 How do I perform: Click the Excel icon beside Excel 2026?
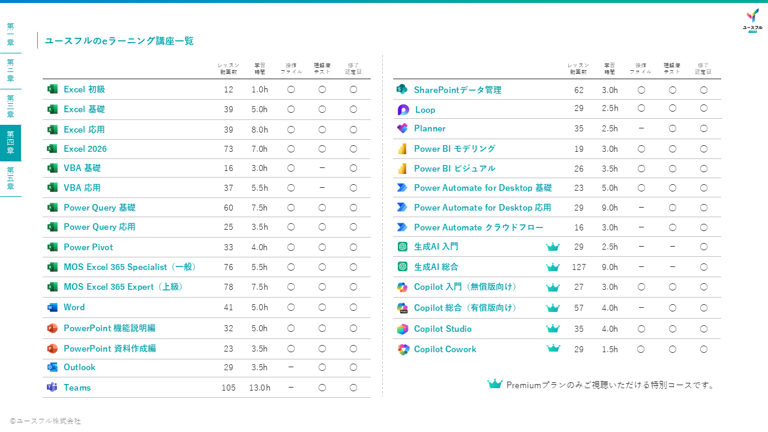[52, 149]
